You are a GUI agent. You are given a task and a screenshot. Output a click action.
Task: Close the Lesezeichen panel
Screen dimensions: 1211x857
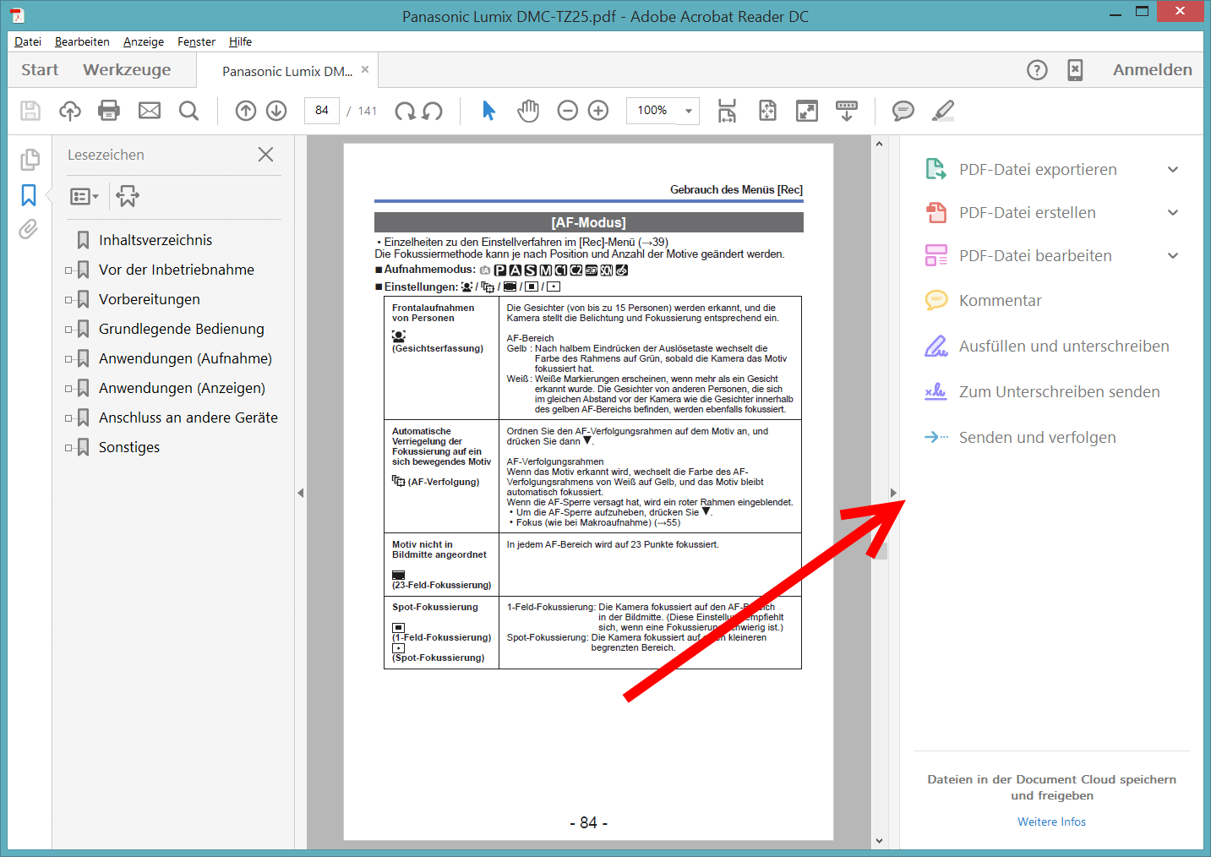pos(265,155)
